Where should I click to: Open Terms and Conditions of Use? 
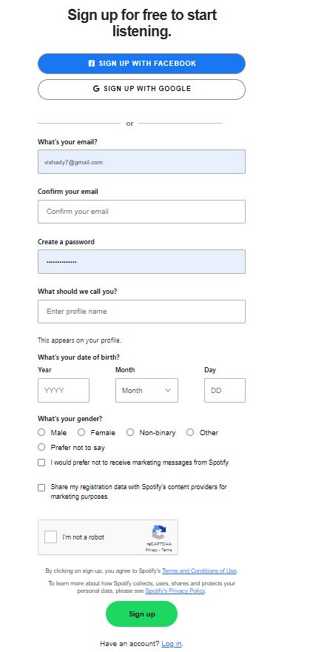200,571
